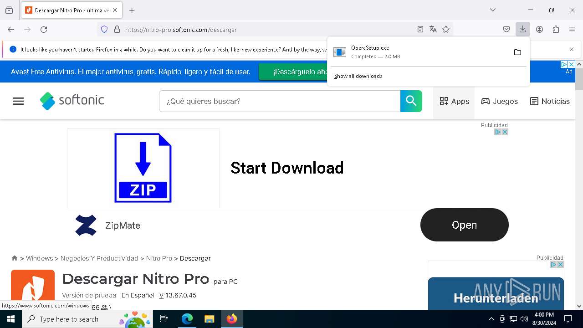Open Firefox account menu
The height and width of the screenshot is (328, 583).
tap(539, 29)
